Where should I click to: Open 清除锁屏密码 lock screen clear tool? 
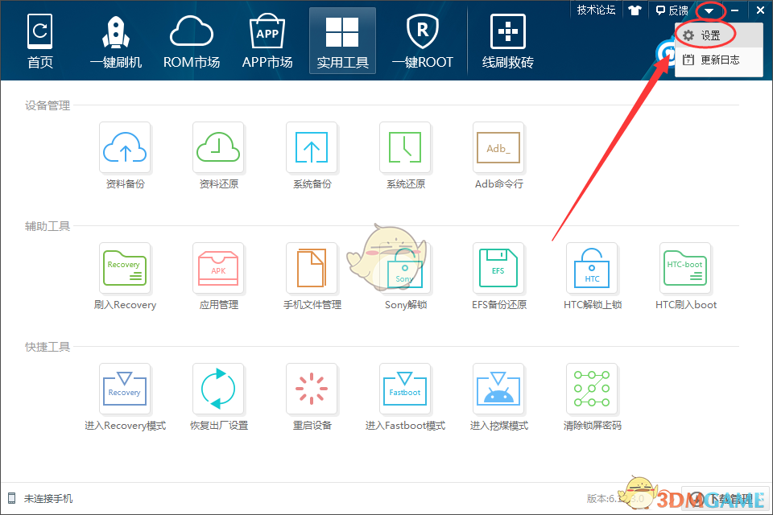coord(592,389)
